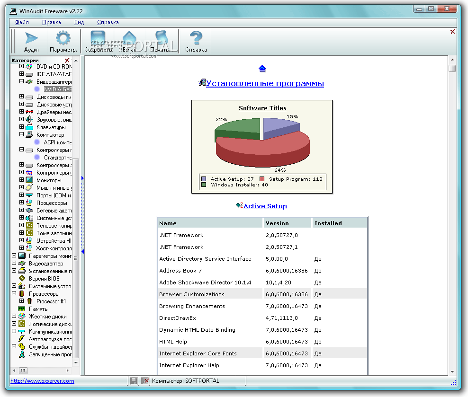Select the Память tree item

pos(38,309)
